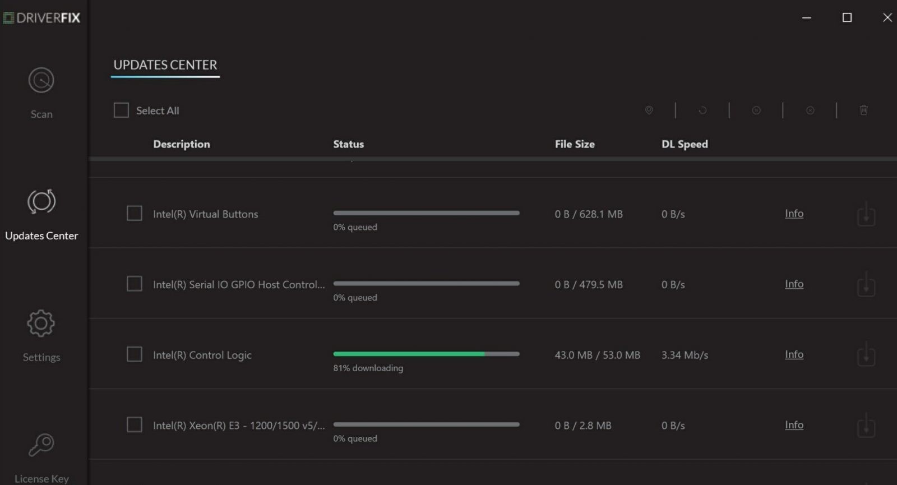Click the Status column header
Image resolution: width=897 pixels, height=485 pixels.
click(348, 144)
